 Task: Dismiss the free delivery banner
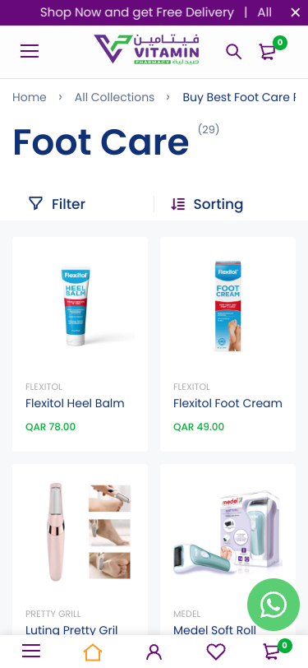click(295, 13)
